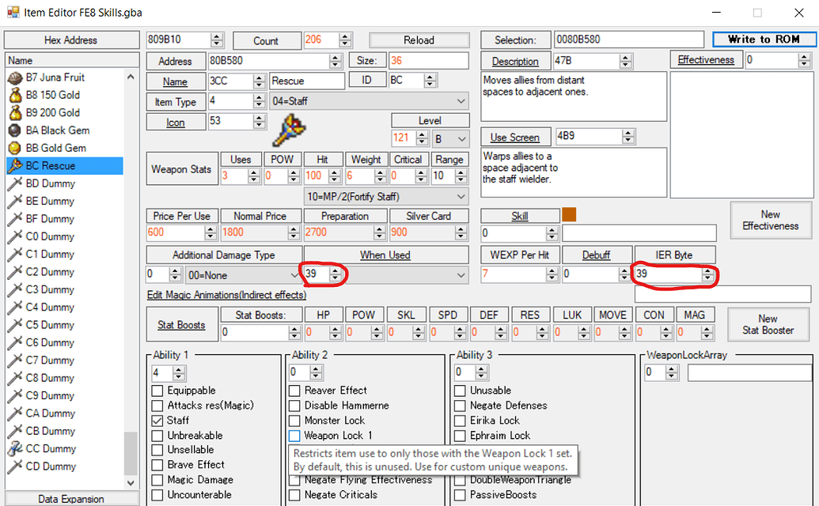
Task: Toggle the Unsellable checkbox
Action: point(157,450)
